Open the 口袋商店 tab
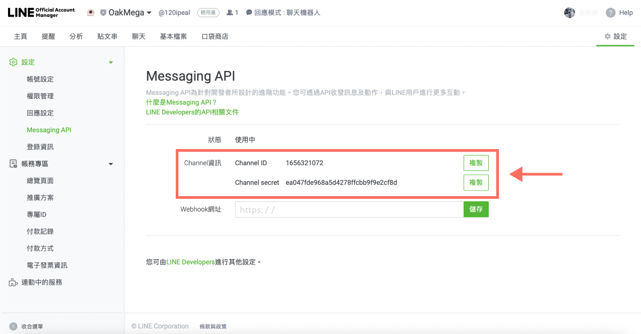641x334 pixels. pos(215,36)
